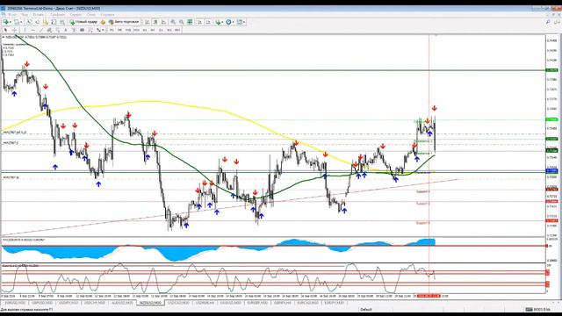The image size is (562, 316).
Task: Open the Вставка menu
Action: point(39,15)
